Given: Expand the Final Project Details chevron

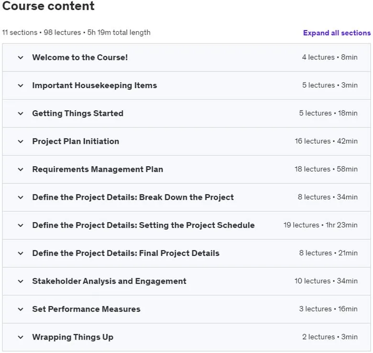Looking at the screenshot, I should click(21, 253).
